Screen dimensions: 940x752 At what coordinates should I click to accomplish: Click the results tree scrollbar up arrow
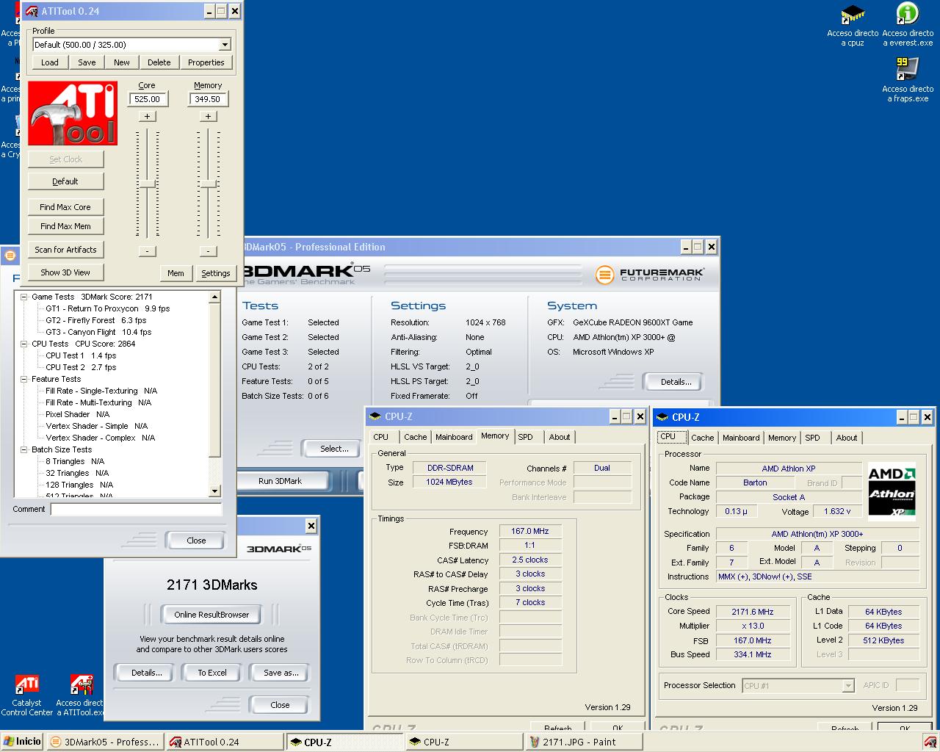point(214,297)
